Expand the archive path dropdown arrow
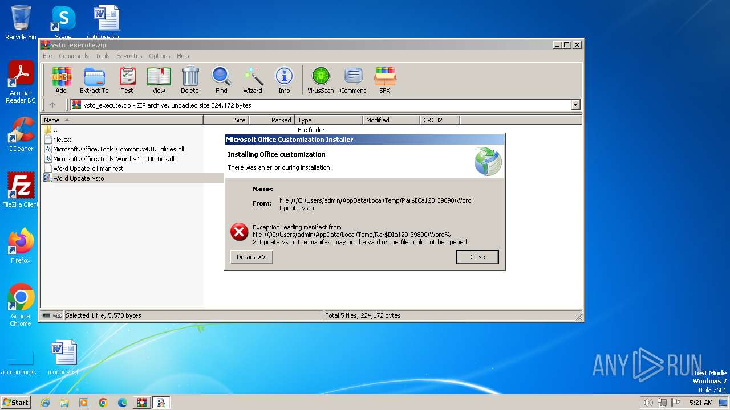The image size is (730, 410). pos(575,105)
